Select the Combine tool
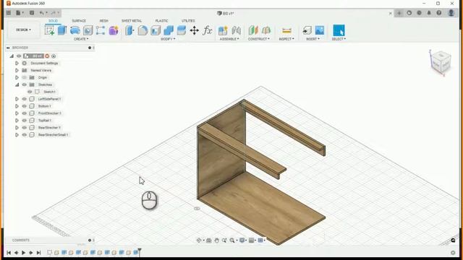 pos(169,30)
